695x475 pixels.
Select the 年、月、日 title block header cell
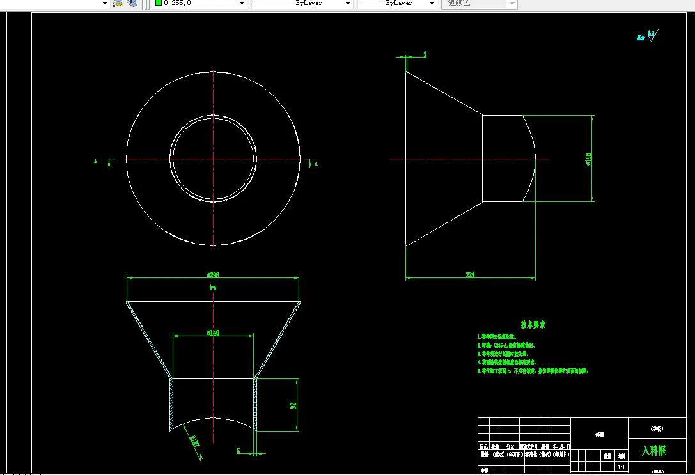[x=561, y=446]
